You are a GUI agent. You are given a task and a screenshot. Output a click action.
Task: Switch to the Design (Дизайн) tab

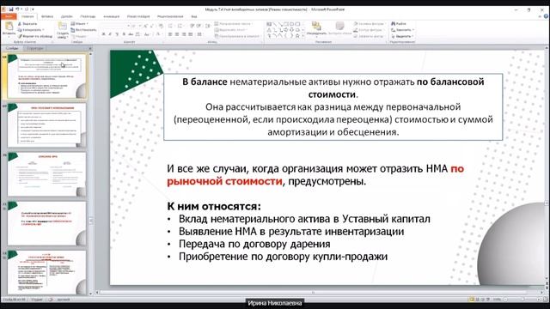(x=67, y=16)
